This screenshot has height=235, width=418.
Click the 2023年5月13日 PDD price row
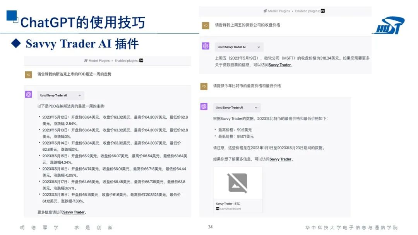tap(115, 133)
